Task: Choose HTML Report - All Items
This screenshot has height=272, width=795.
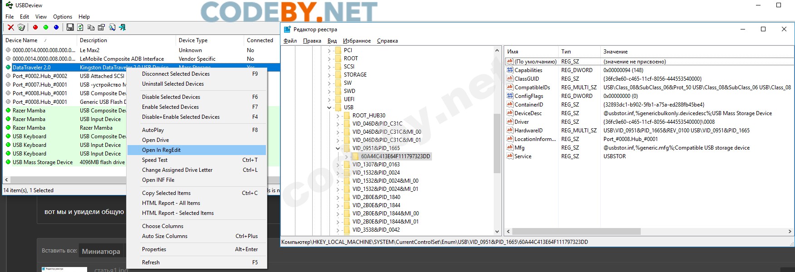Action: [196, 203]
